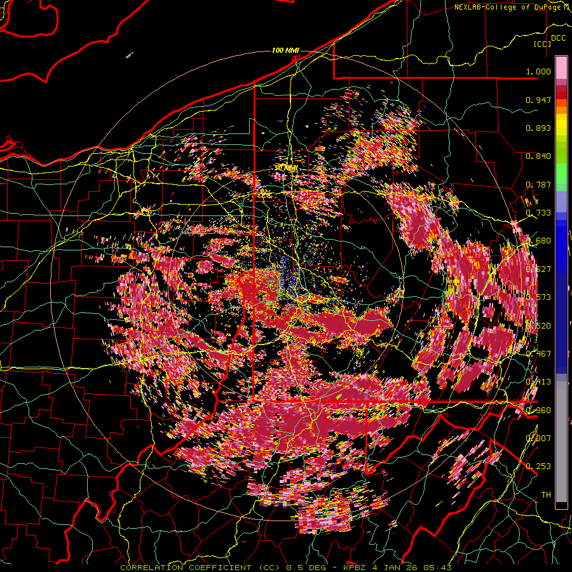
Task: Select the 0.680 color scale value
Action: coord(538,241)
